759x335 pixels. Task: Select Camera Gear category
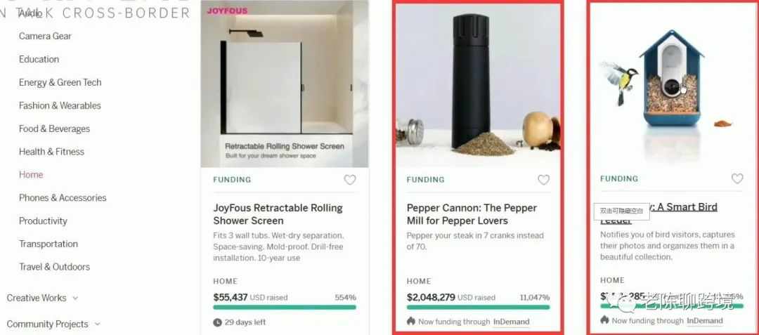(x=45, y=36)
